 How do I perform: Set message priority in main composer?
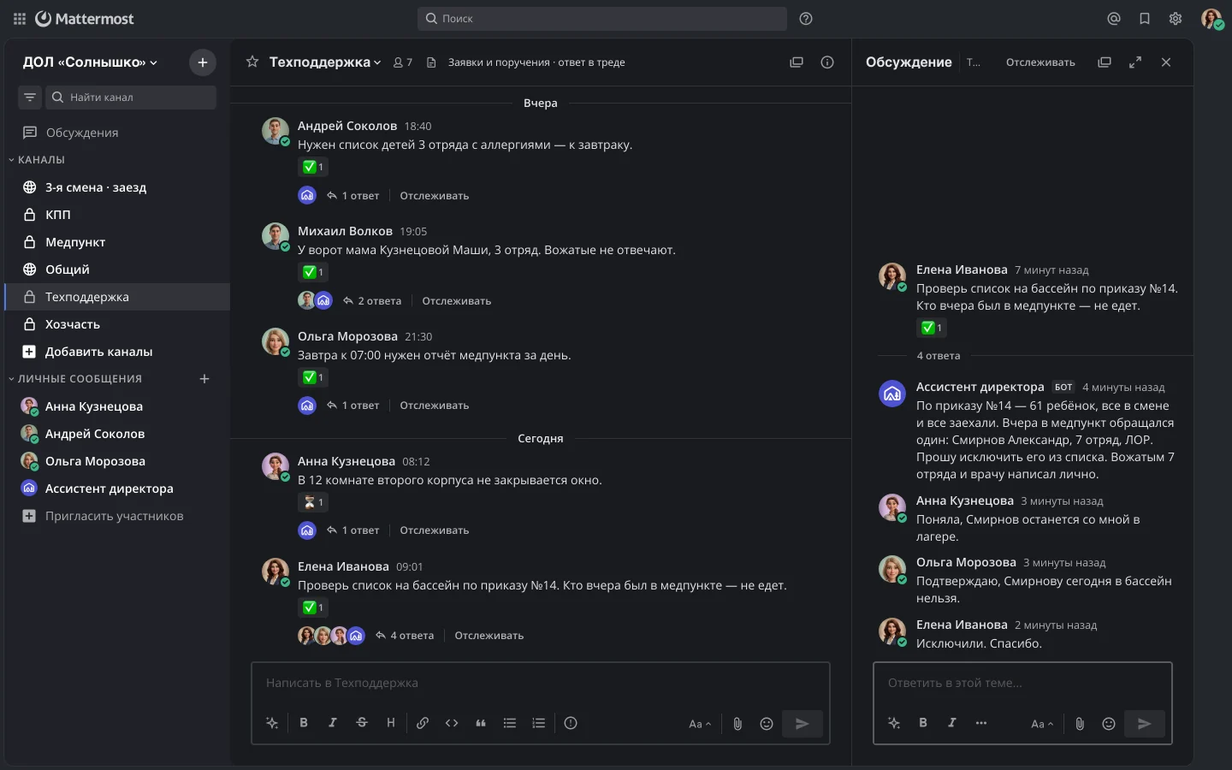tap(571, 723)
